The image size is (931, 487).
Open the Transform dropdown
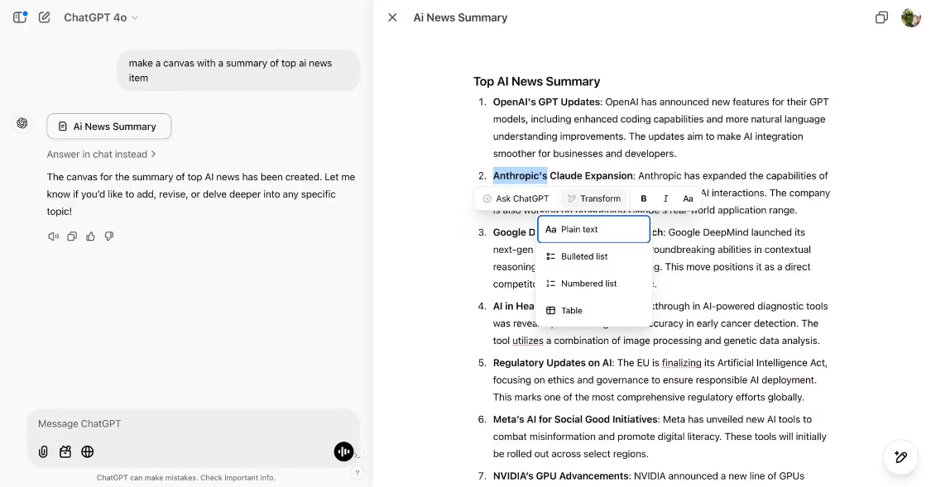pyautogui.click(x=593, y=198)
